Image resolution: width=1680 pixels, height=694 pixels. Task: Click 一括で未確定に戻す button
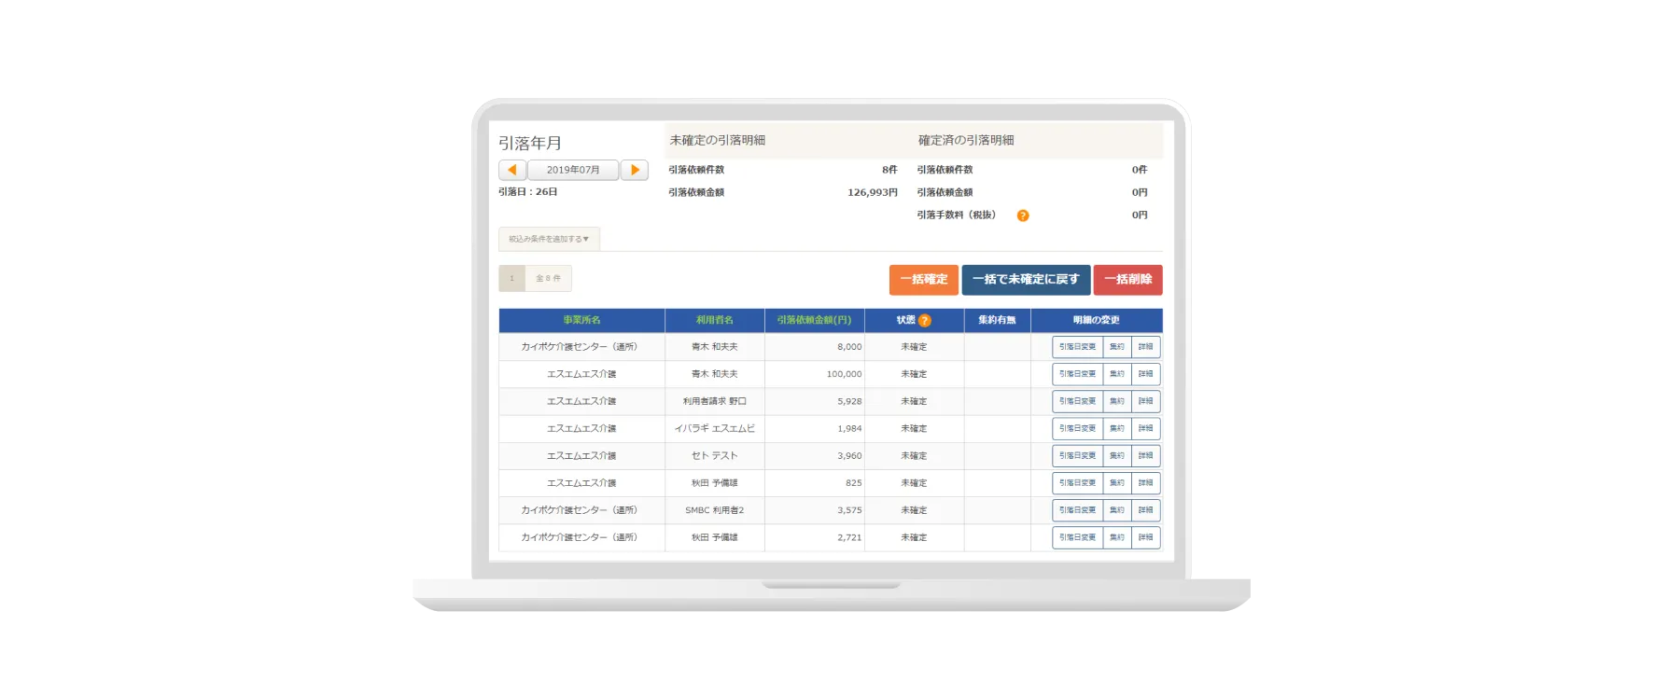(x=1026, y=280)
